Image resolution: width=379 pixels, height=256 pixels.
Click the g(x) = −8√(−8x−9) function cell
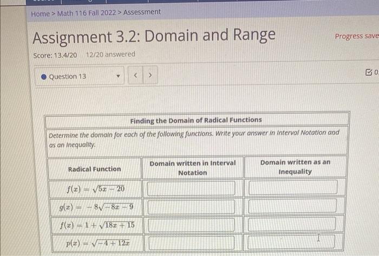point(96,207)
